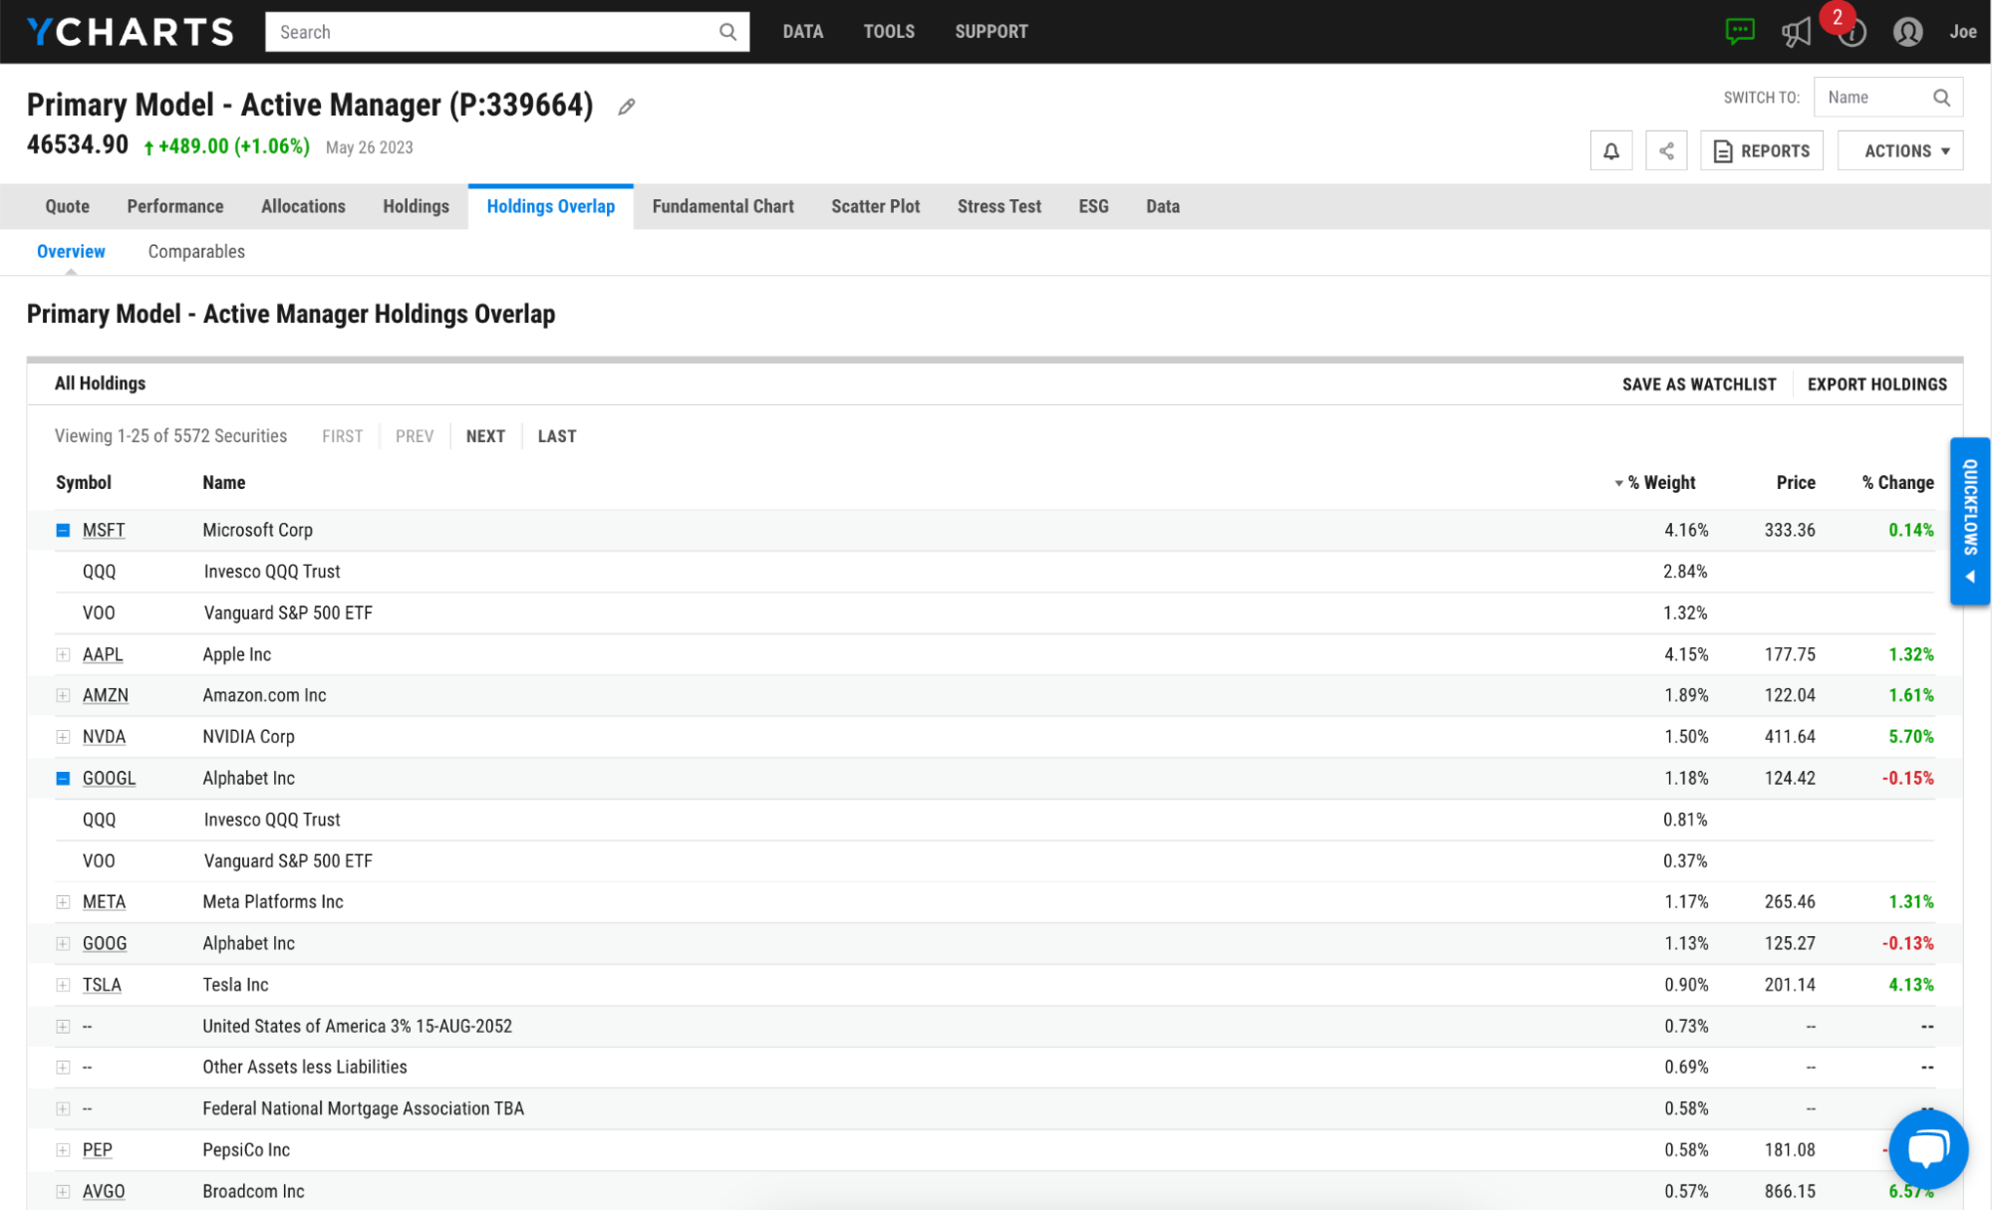Viewport: 1992px width, 1211px height.
Task: Open the live chat bubble widget
Action: pos(1928,1148)
